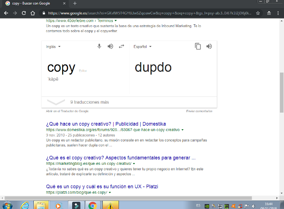Click the browser forward arrow
This screenshot has width=284, height=209.
(x=15, y=13)
